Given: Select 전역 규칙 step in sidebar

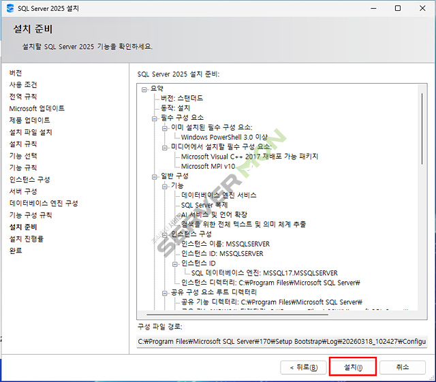Looking at the screenshot, I should (23, 97).
